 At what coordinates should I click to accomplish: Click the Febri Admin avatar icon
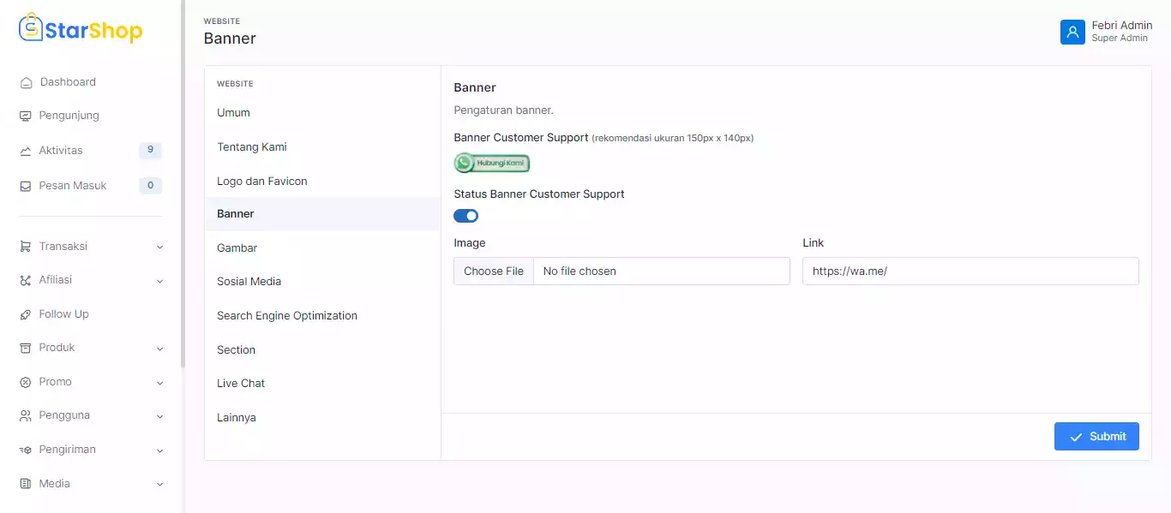(1072, 32)
